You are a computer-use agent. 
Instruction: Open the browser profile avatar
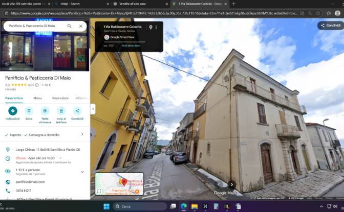coord(338,13)
